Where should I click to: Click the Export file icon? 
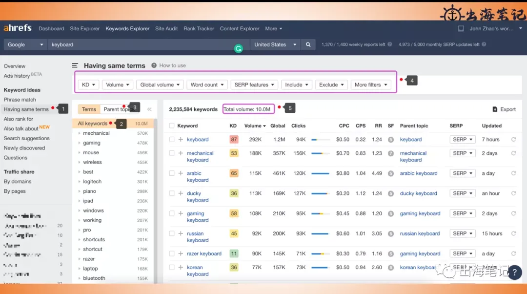pos(495,109)
